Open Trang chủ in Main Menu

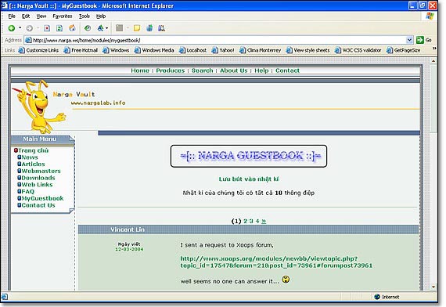pyautogui.click(x=34, y=150)
